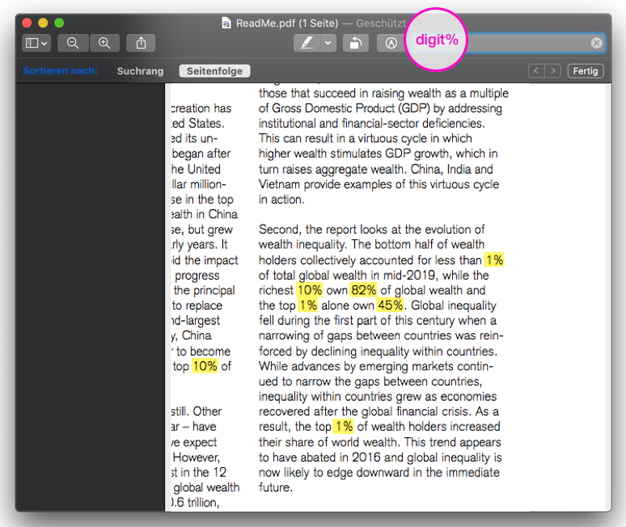Minimize the window with yellow button

[x=43, y=23]
